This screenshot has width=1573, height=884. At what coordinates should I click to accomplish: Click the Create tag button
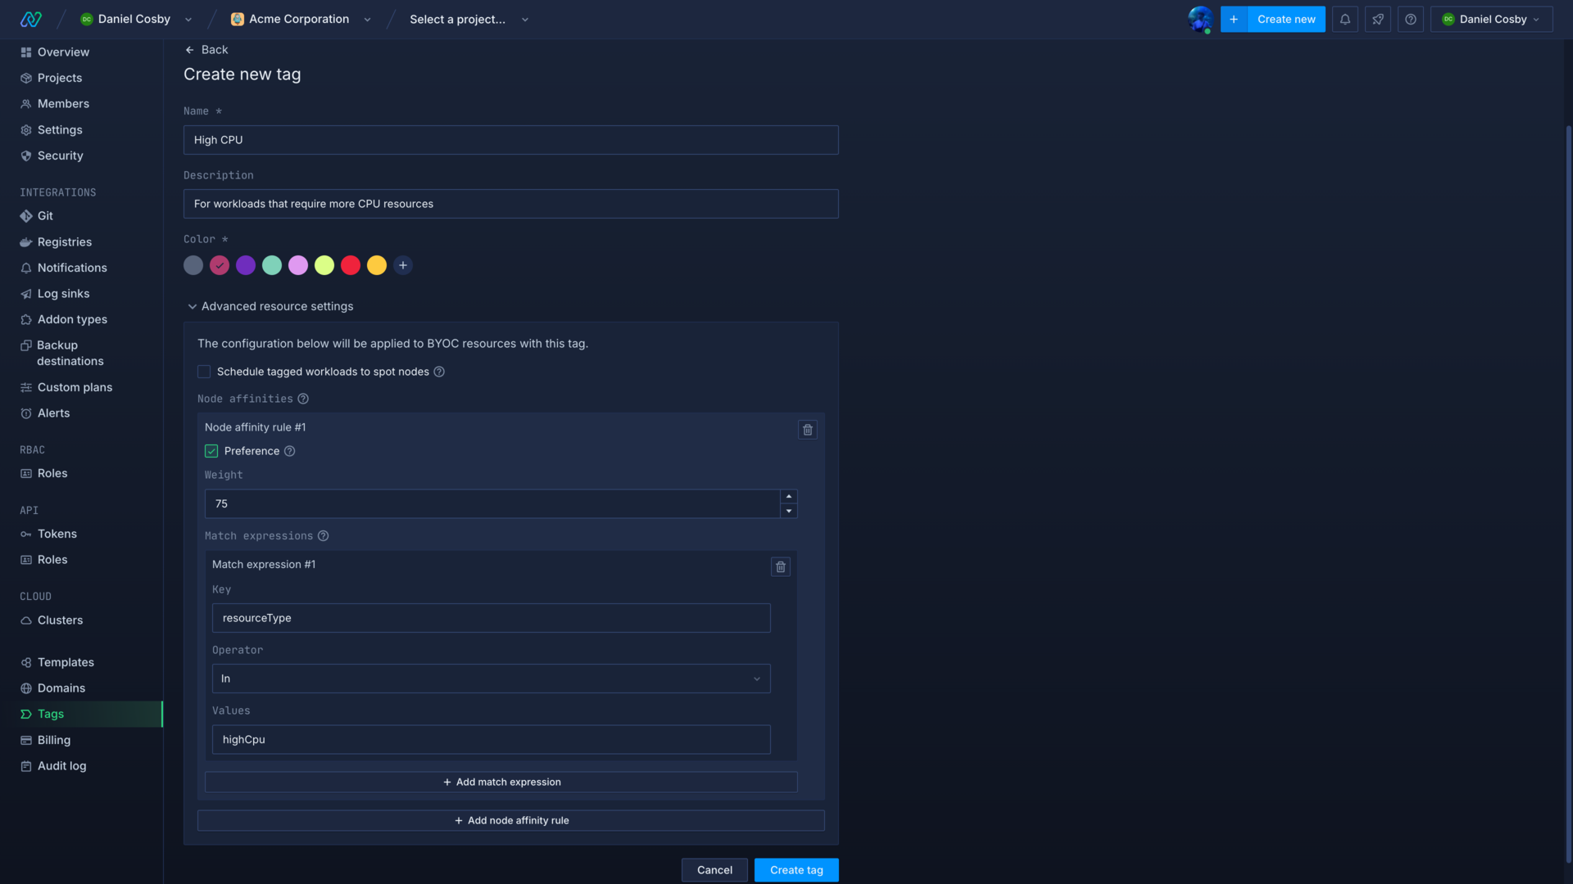pos(796,870)
